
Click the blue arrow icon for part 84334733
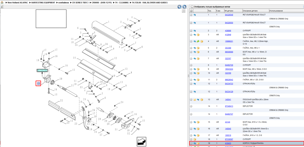click(x=195, y=84)
